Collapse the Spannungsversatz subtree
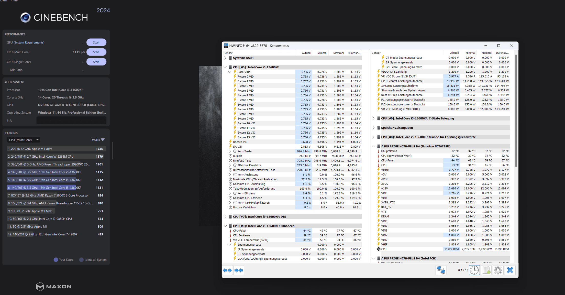The width and height of the screenshot is (565, 295). click(230, 245)
